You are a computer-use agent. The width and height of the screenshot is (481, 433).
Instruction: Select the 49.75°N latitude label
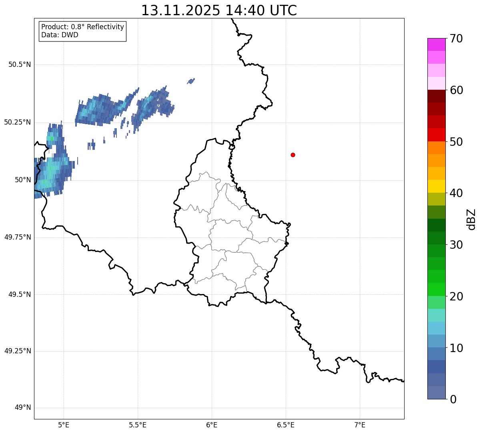coord(18,237)
